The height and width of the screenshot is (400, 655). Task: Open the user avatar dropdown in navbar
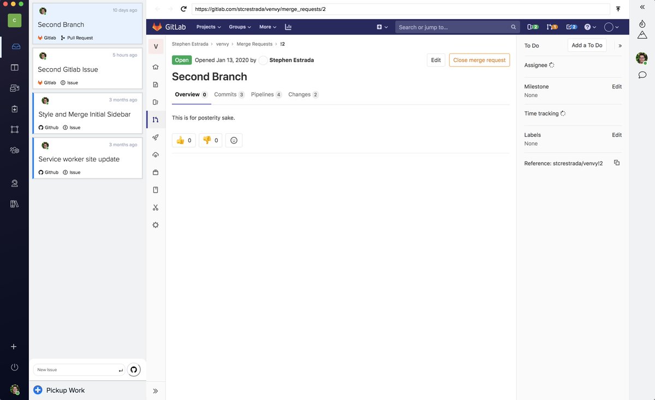[x=612, y=27]
